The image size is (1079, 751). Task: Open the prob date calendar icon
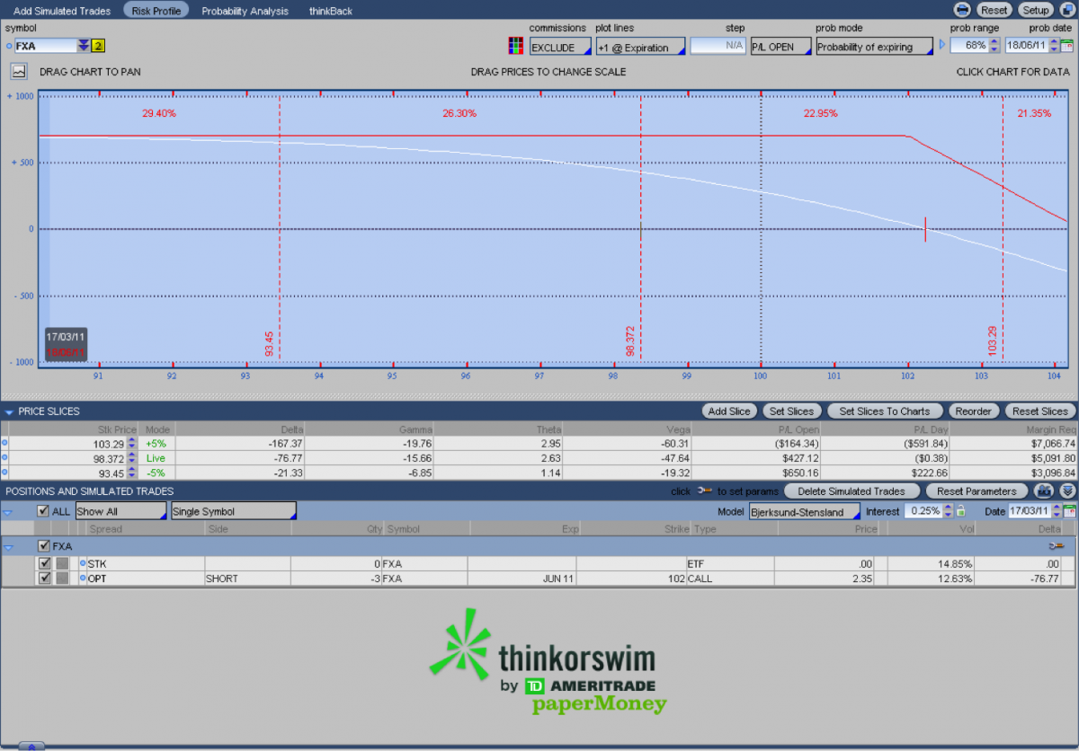point(1067,46)
